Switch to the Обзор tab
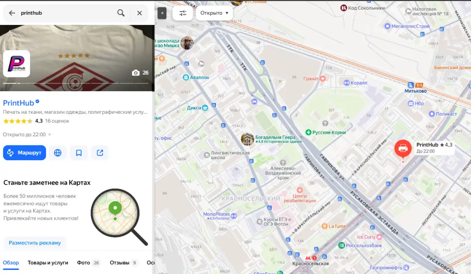Screen dimensions: 471x274 click(11, 262)
